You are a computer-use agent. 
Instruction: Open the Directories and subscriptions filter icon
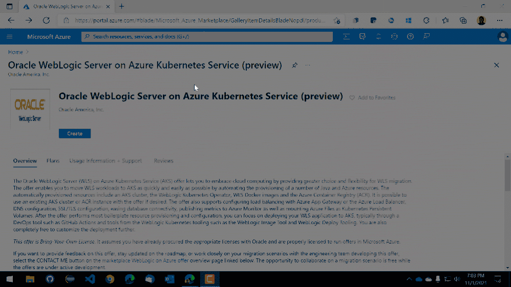(363, 36)
